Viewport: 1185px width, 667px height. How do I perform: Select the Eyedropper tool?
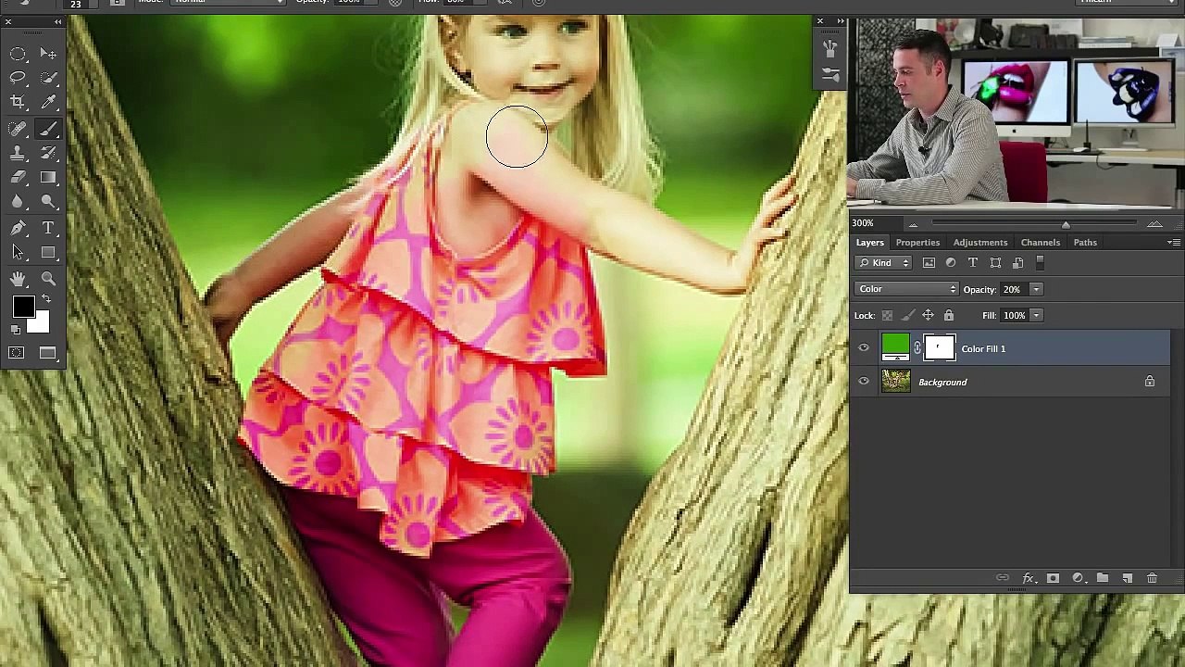tap(48, 102)
